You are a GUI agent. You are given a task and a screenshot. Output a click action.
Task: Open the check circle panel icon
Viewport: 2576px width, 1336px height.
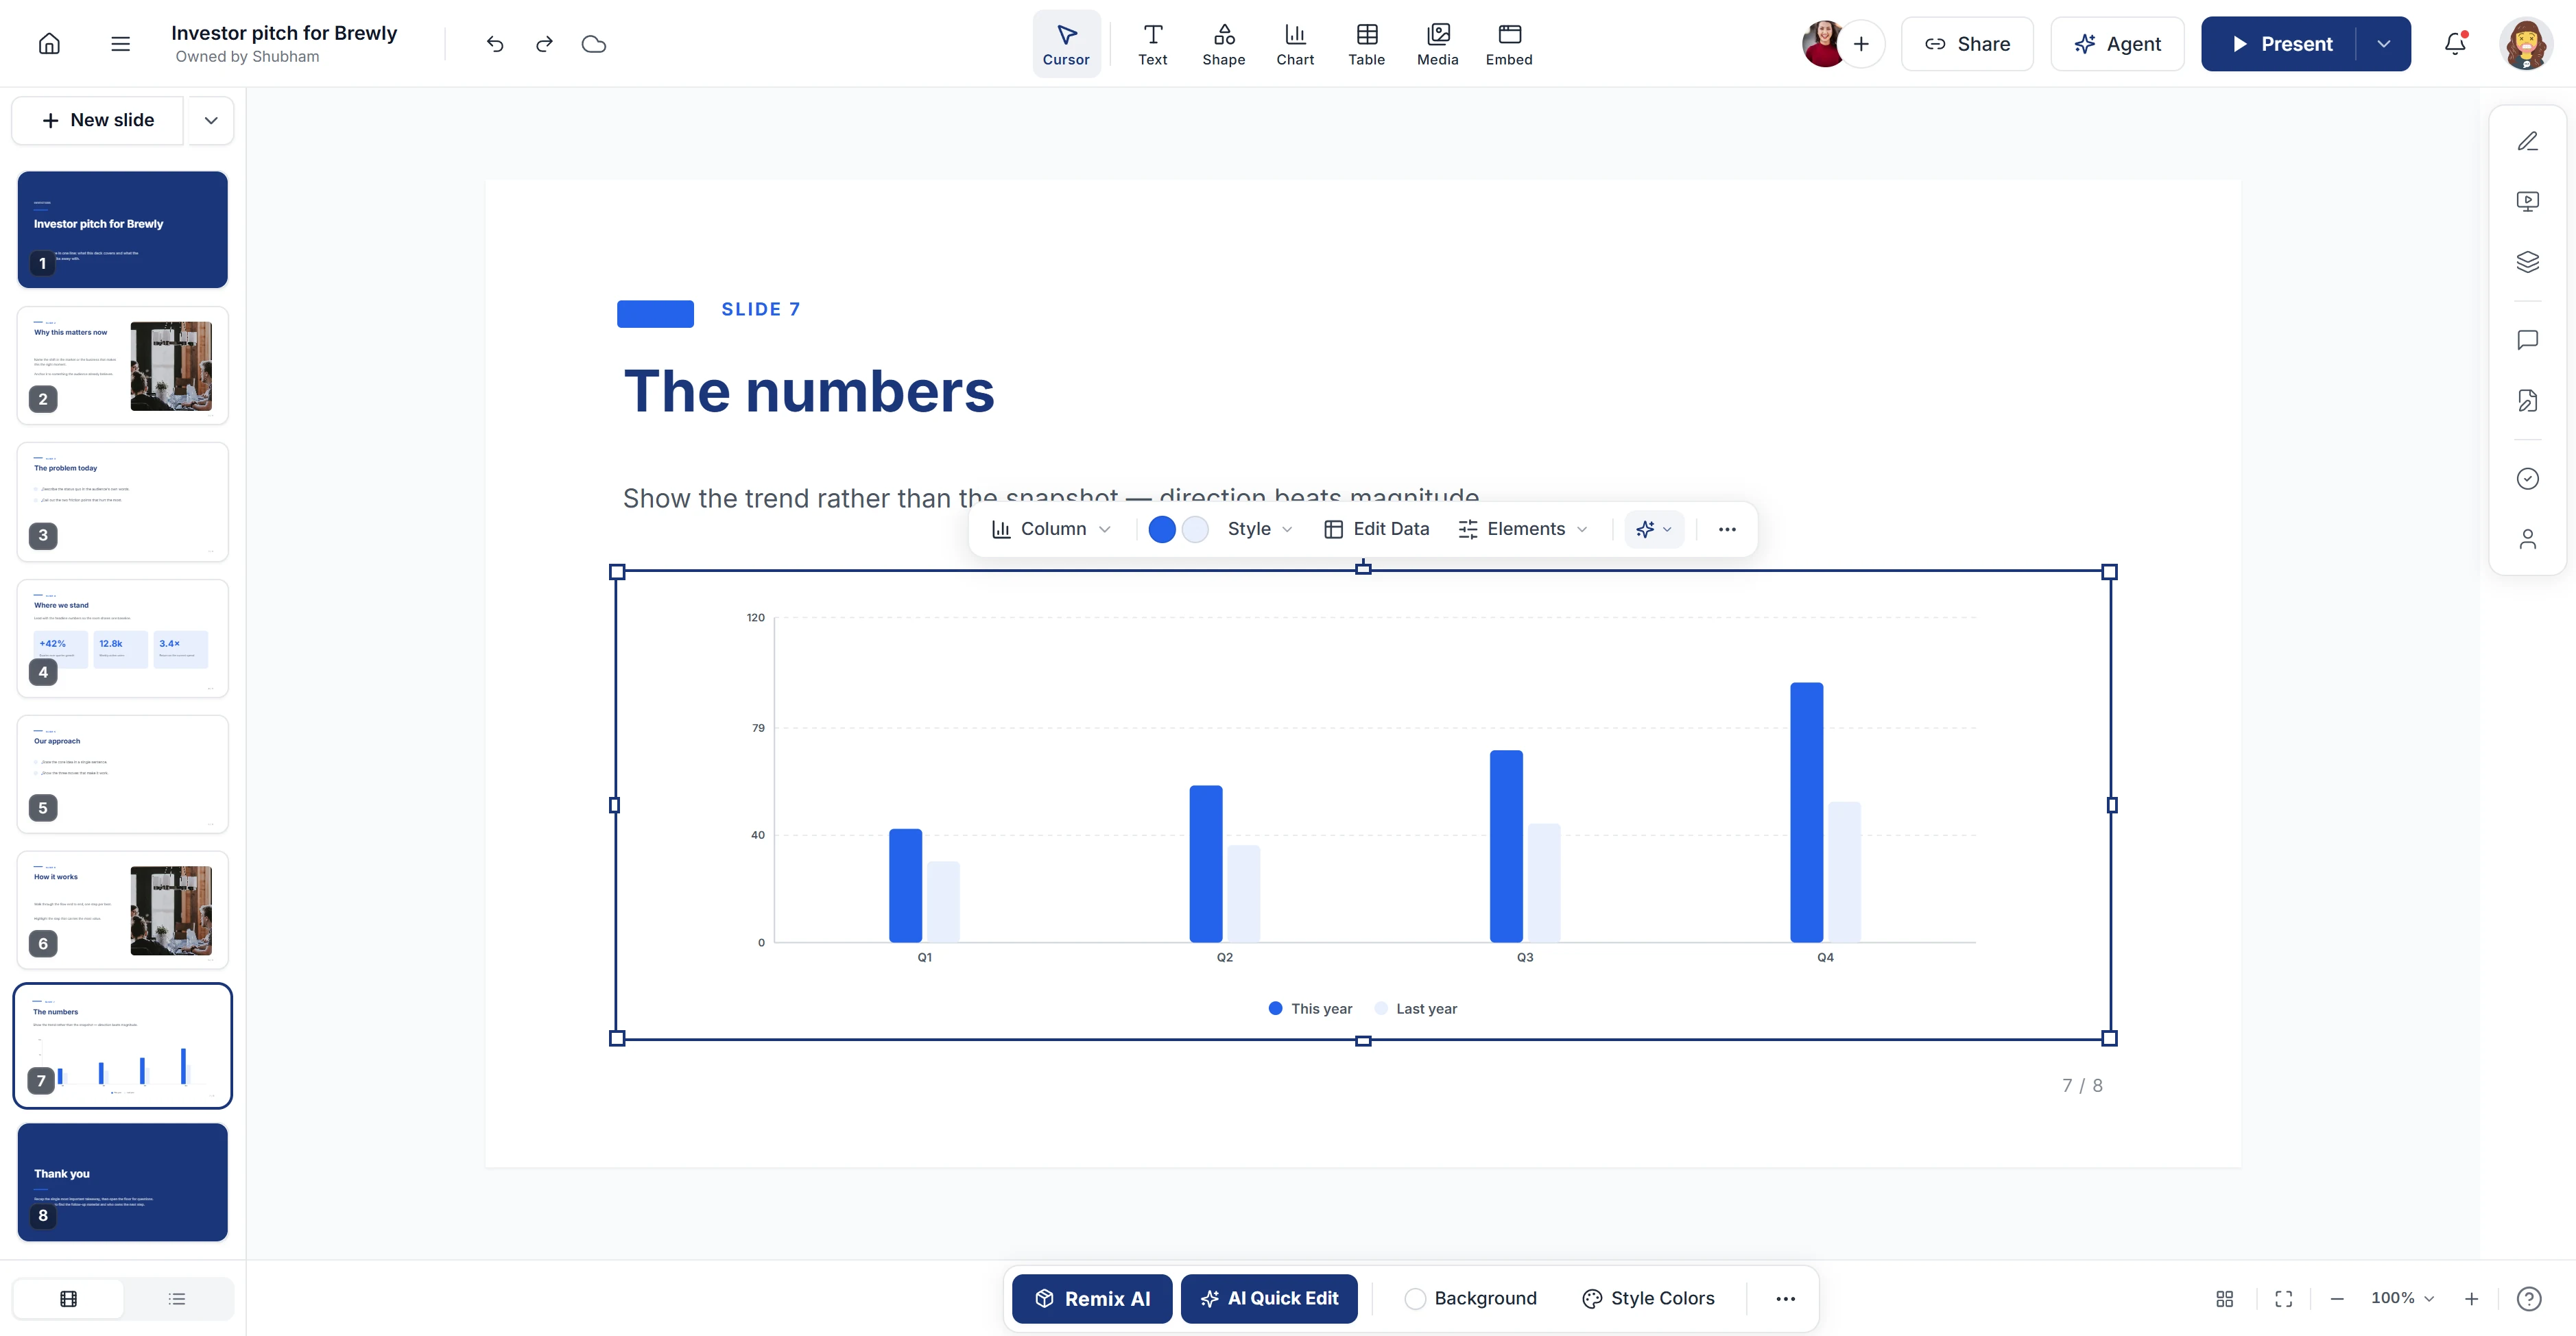(2527, 478)
